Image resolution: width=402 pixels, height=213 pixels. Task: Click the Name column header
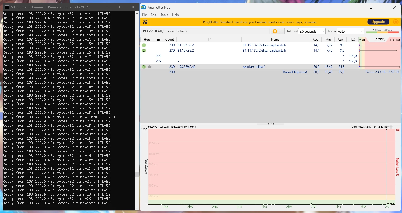(x=275, y=40)
